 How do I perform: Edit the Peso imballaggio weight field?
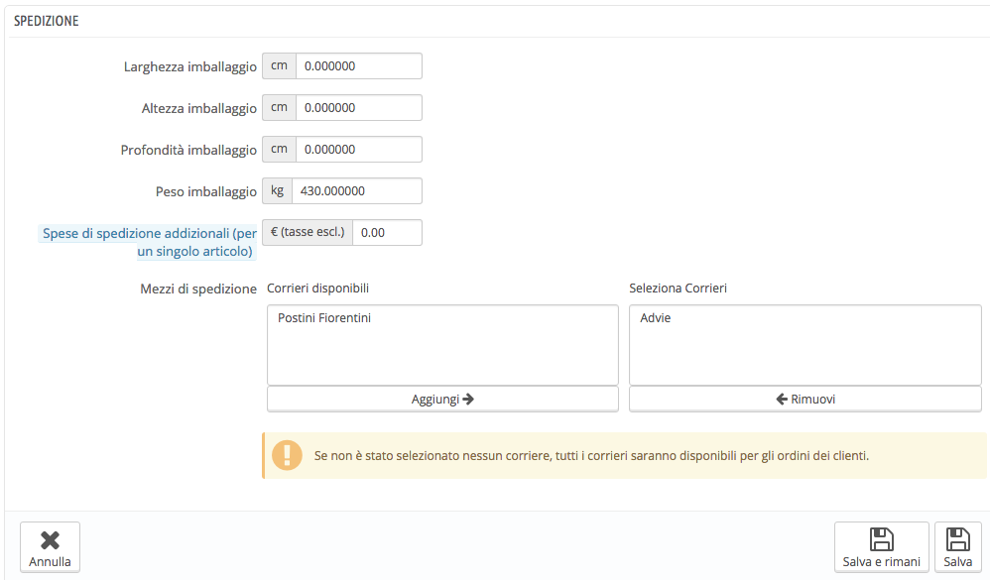[357, 191]
